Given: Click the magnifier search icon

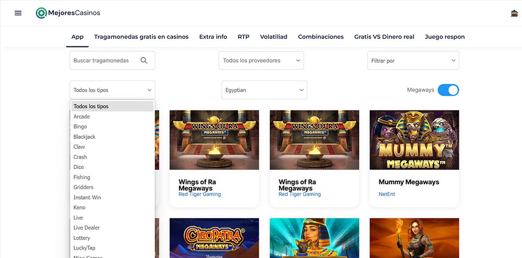Looking at the screenshot, I should click(144, 61).
